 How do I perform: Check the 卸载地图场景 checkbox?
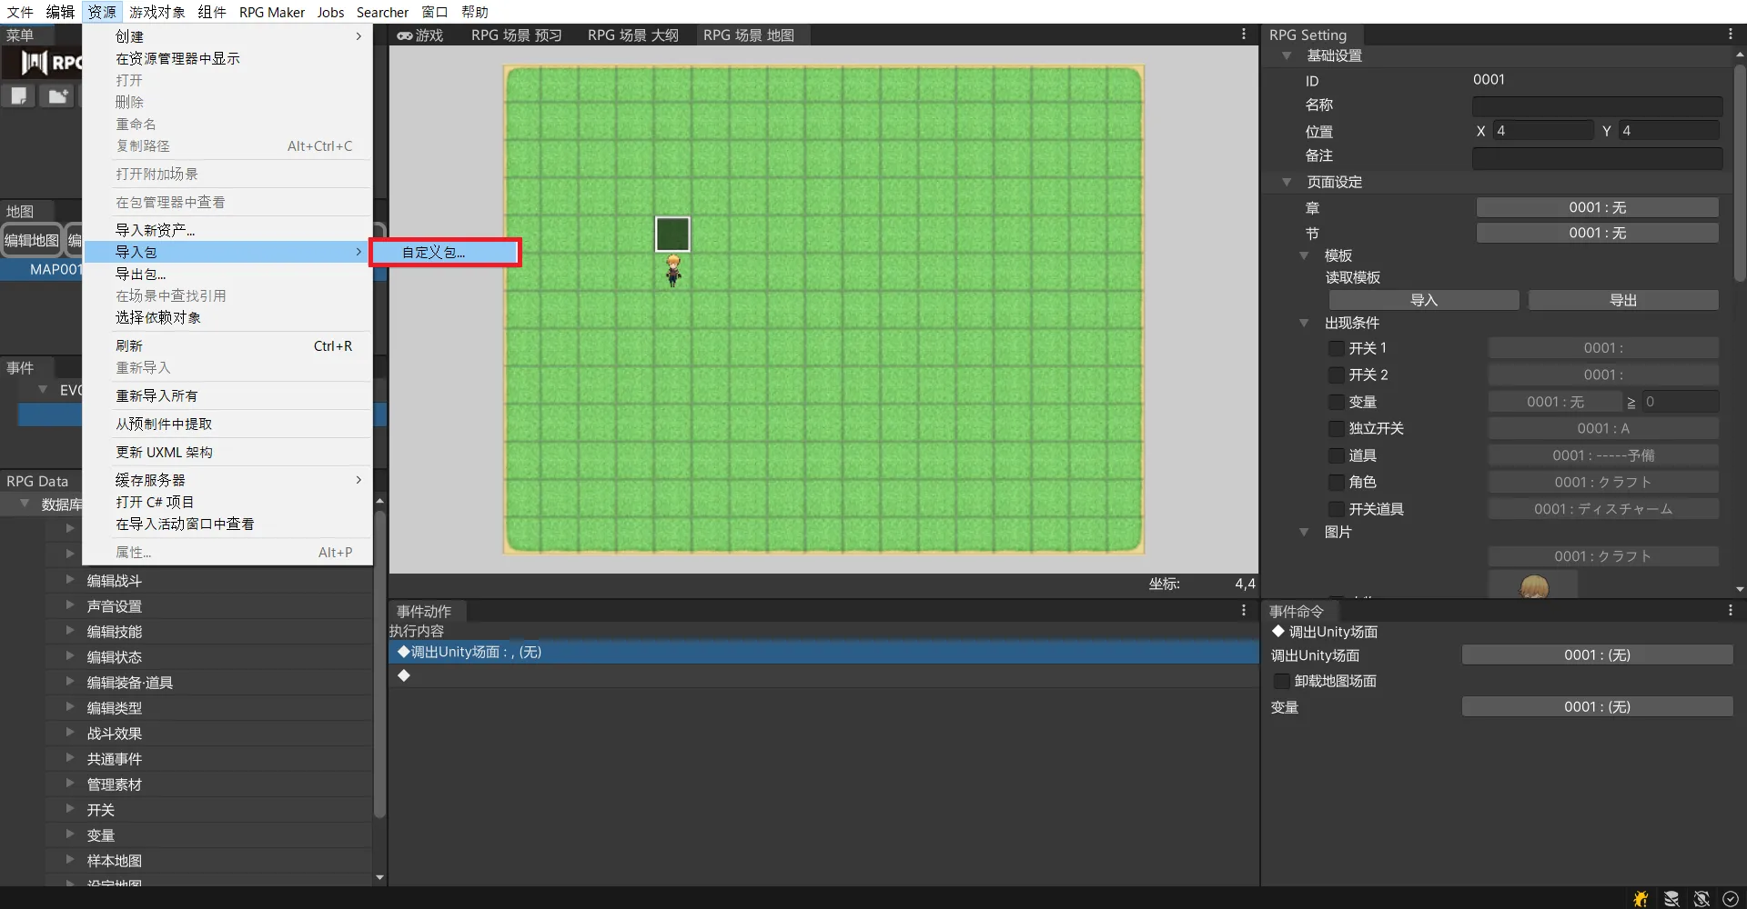click(1282, 681)
